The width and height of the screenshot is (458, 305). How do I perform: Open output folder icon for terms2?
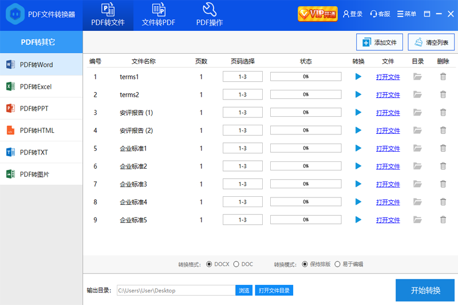[417, 94]
